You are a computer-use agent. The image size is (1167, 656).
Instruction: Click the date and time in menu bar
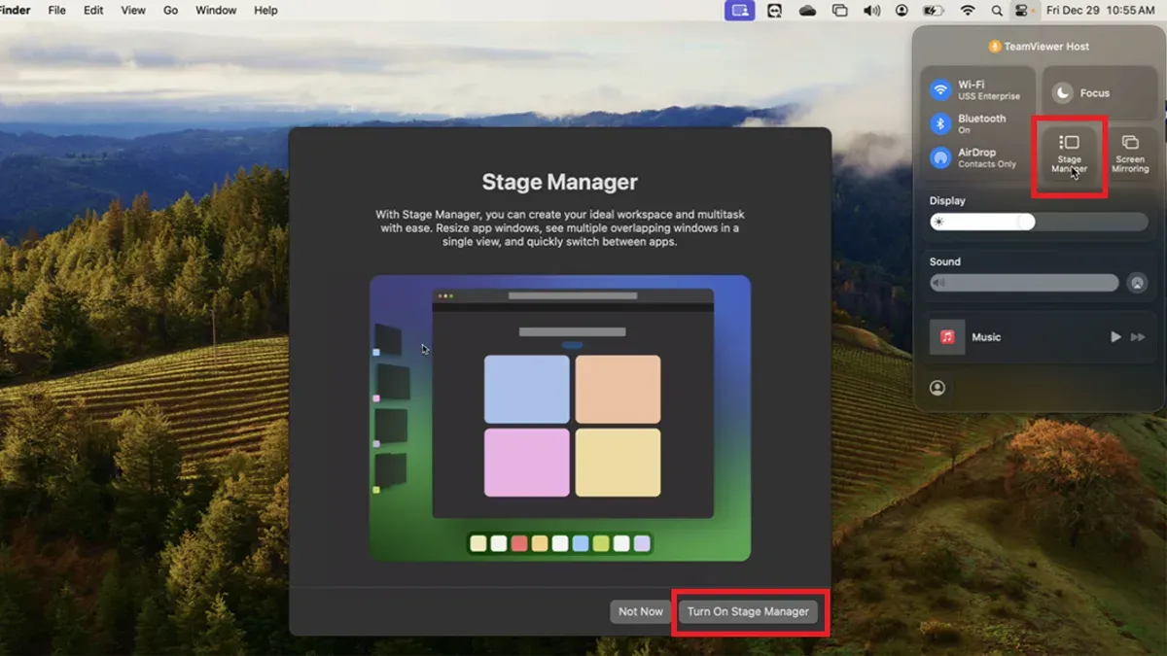coord(1100,11)
